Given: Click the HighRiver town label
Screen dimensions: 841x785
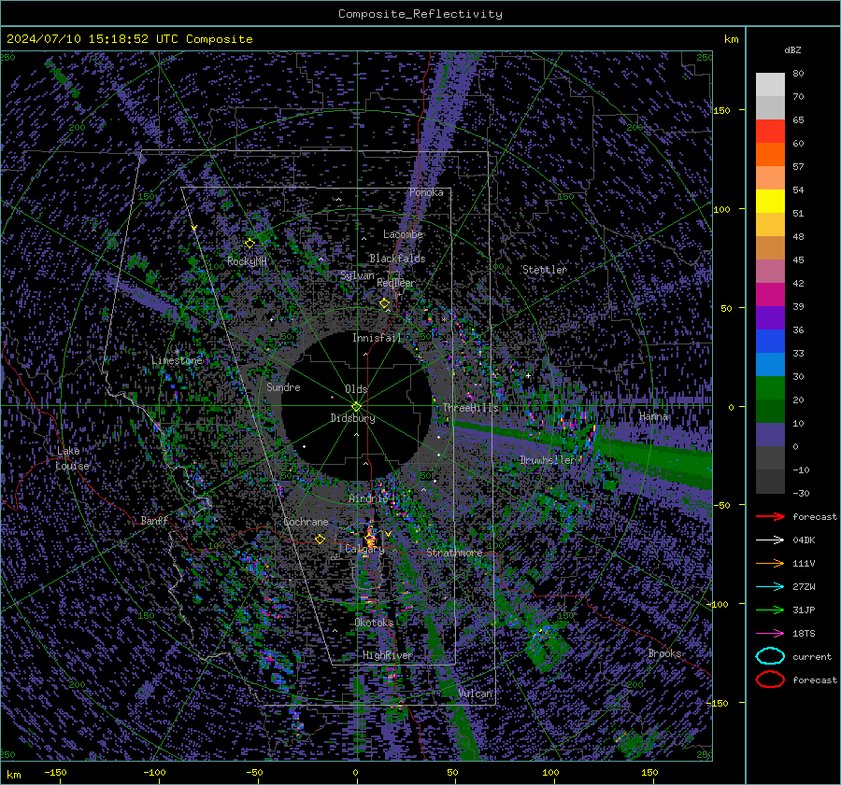Looking at the screenshot, I should pyautogui.click(x=387, y=655).
